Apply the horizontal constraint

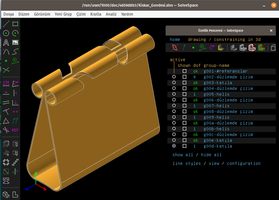[x=6, y=93]
